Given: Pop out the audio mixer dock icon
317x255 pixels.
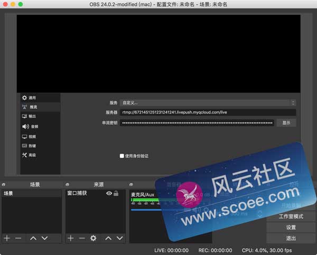Looking at the screenshot, I should (131, 184).
